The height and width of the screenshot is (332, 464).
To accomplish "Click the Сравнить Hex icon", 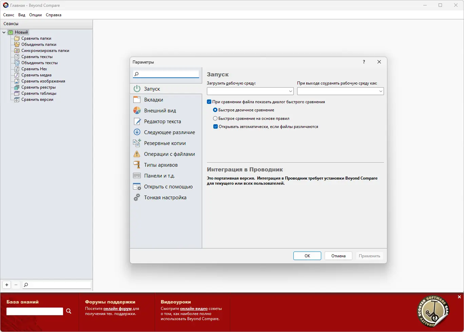I will [17, 69].
